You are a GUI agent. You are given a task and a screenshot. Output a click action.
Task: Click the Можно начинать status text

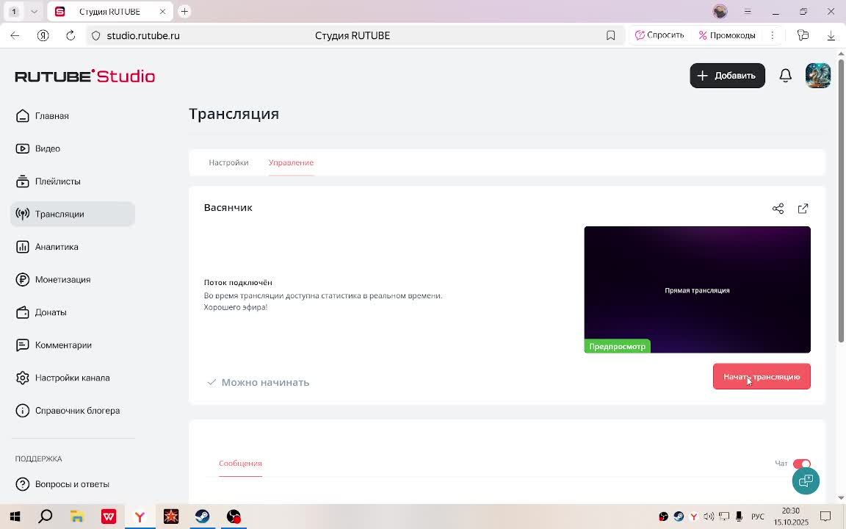265,382
